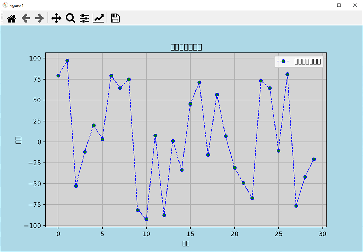Click the last data point at x=29
The width and height of the screenshot is (363, 252).
314,159
